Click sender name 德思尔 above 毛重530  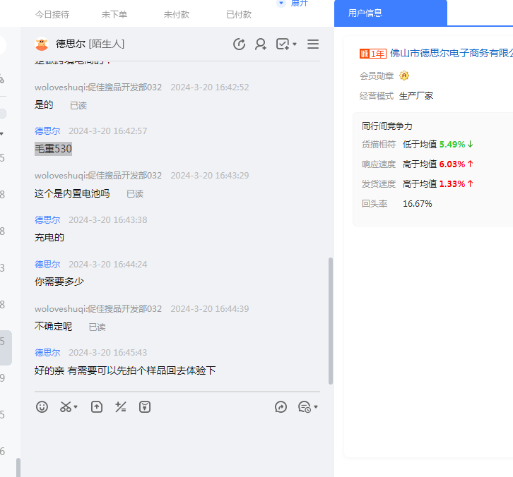(47, 131)
